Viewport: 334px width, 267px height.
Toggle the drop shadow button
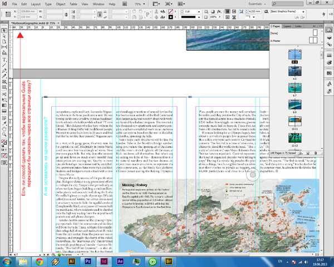(x=213, y=12)
